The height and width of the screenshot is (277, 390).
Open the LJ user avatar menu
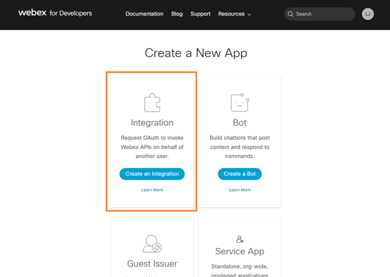point(368,14)
